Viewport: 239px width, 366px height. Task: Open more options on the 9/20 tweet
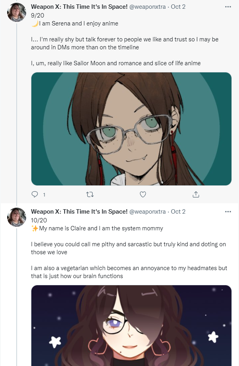tap(228, 7)
